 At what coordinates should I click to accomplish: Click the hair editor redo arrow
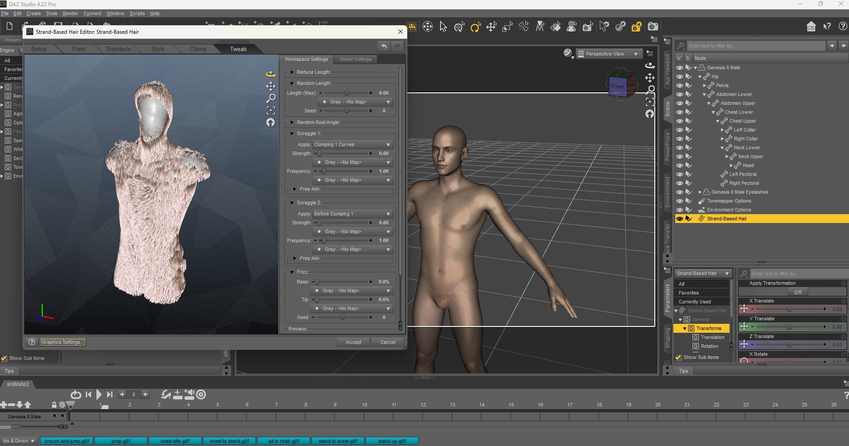[x=397, y=46]
